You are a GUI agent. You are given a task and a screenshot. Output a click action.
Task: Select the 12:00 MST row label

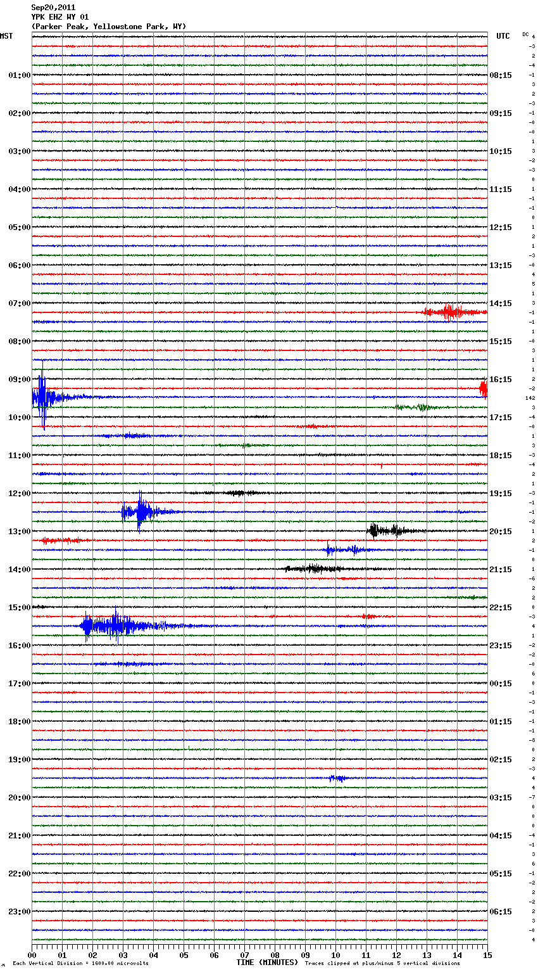[20, 494]
